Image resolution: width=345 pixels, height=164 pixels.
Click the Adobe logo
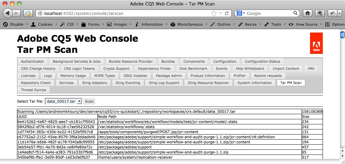[x=316, y=43]
